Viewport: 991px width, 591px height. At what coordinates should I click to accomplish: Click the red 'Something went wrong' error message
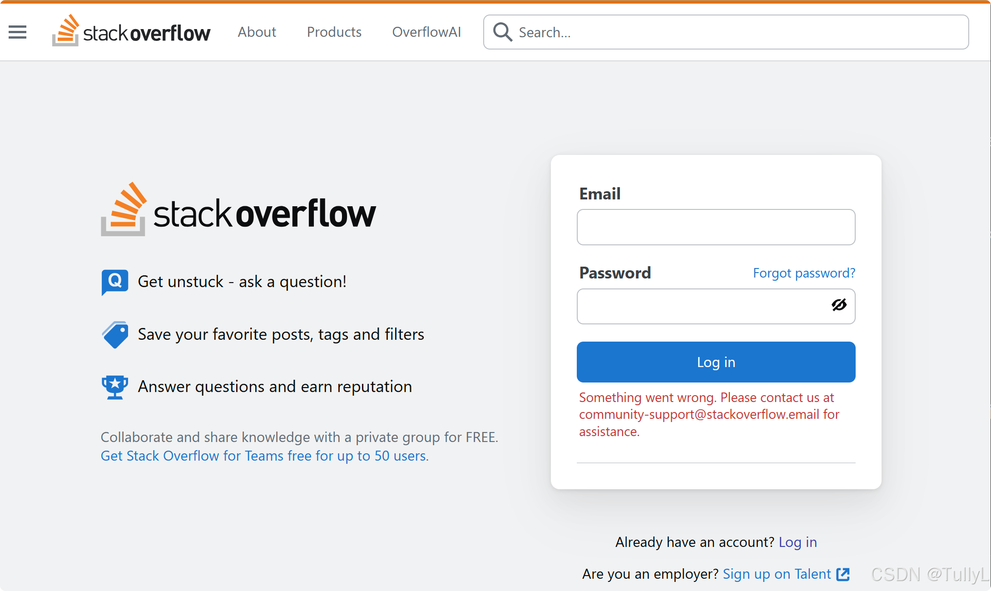tap(709, 414)
